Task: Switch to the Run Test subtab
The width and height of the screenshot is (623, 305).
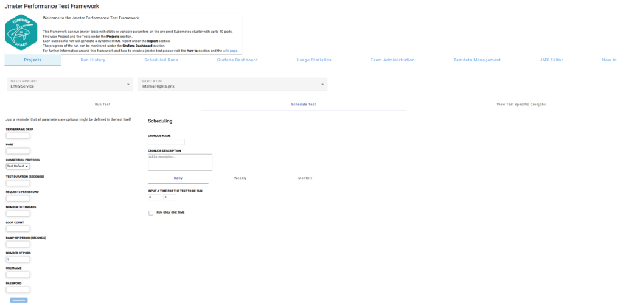Action: (x=102, y=104)
